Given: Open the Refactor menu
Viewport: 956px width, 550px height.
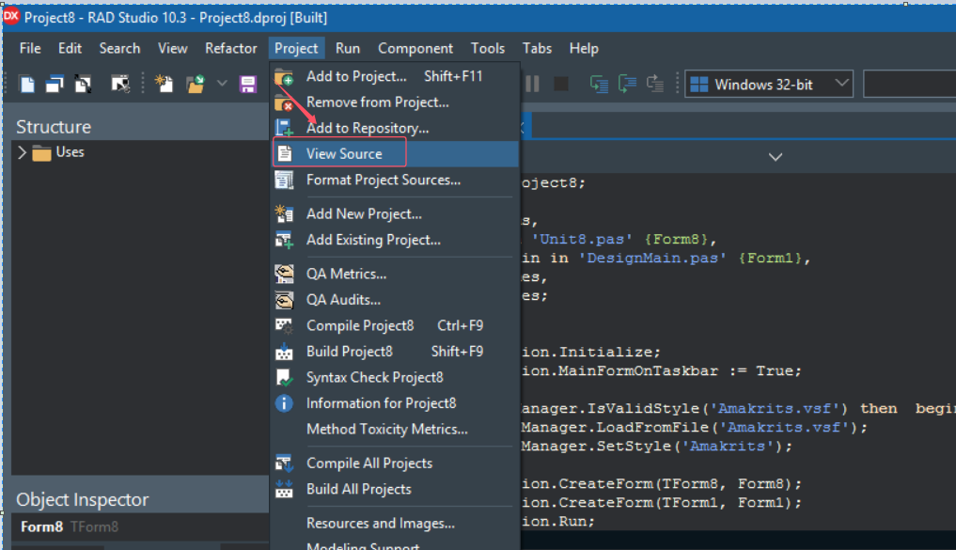Looking at the screenshot, I should [230, 48].
